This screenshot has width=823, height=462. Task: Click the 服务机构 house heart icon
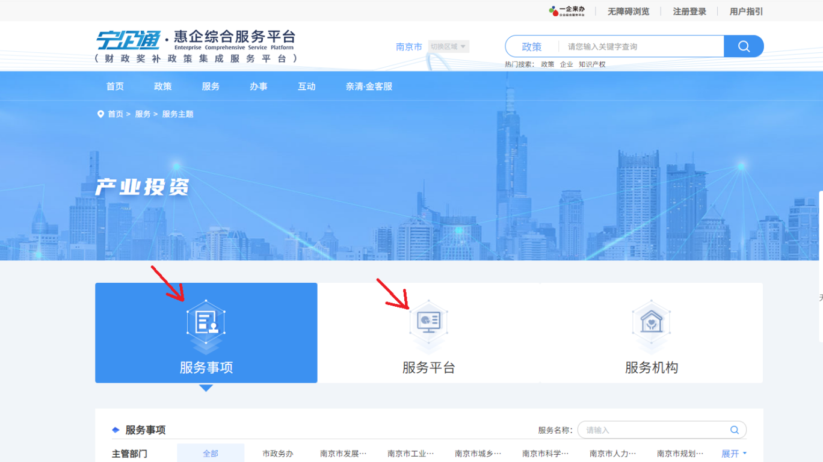point(651,322)
